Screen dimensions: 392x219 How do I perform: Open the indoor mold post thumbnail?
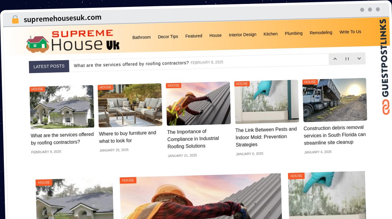pyautogui.click(x=267, y=102)
